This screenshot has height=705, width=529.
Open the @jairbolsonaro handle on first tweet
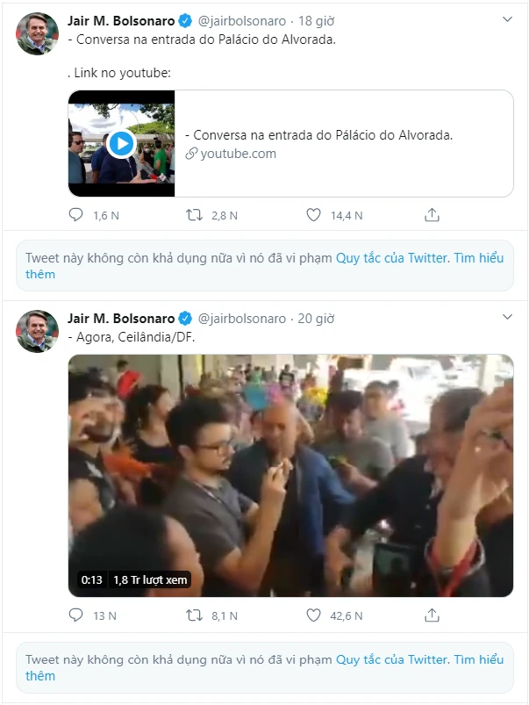coord(242,20)
